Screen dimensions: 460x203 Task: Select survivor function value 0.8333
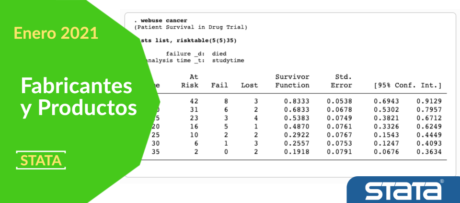point(297,101)
